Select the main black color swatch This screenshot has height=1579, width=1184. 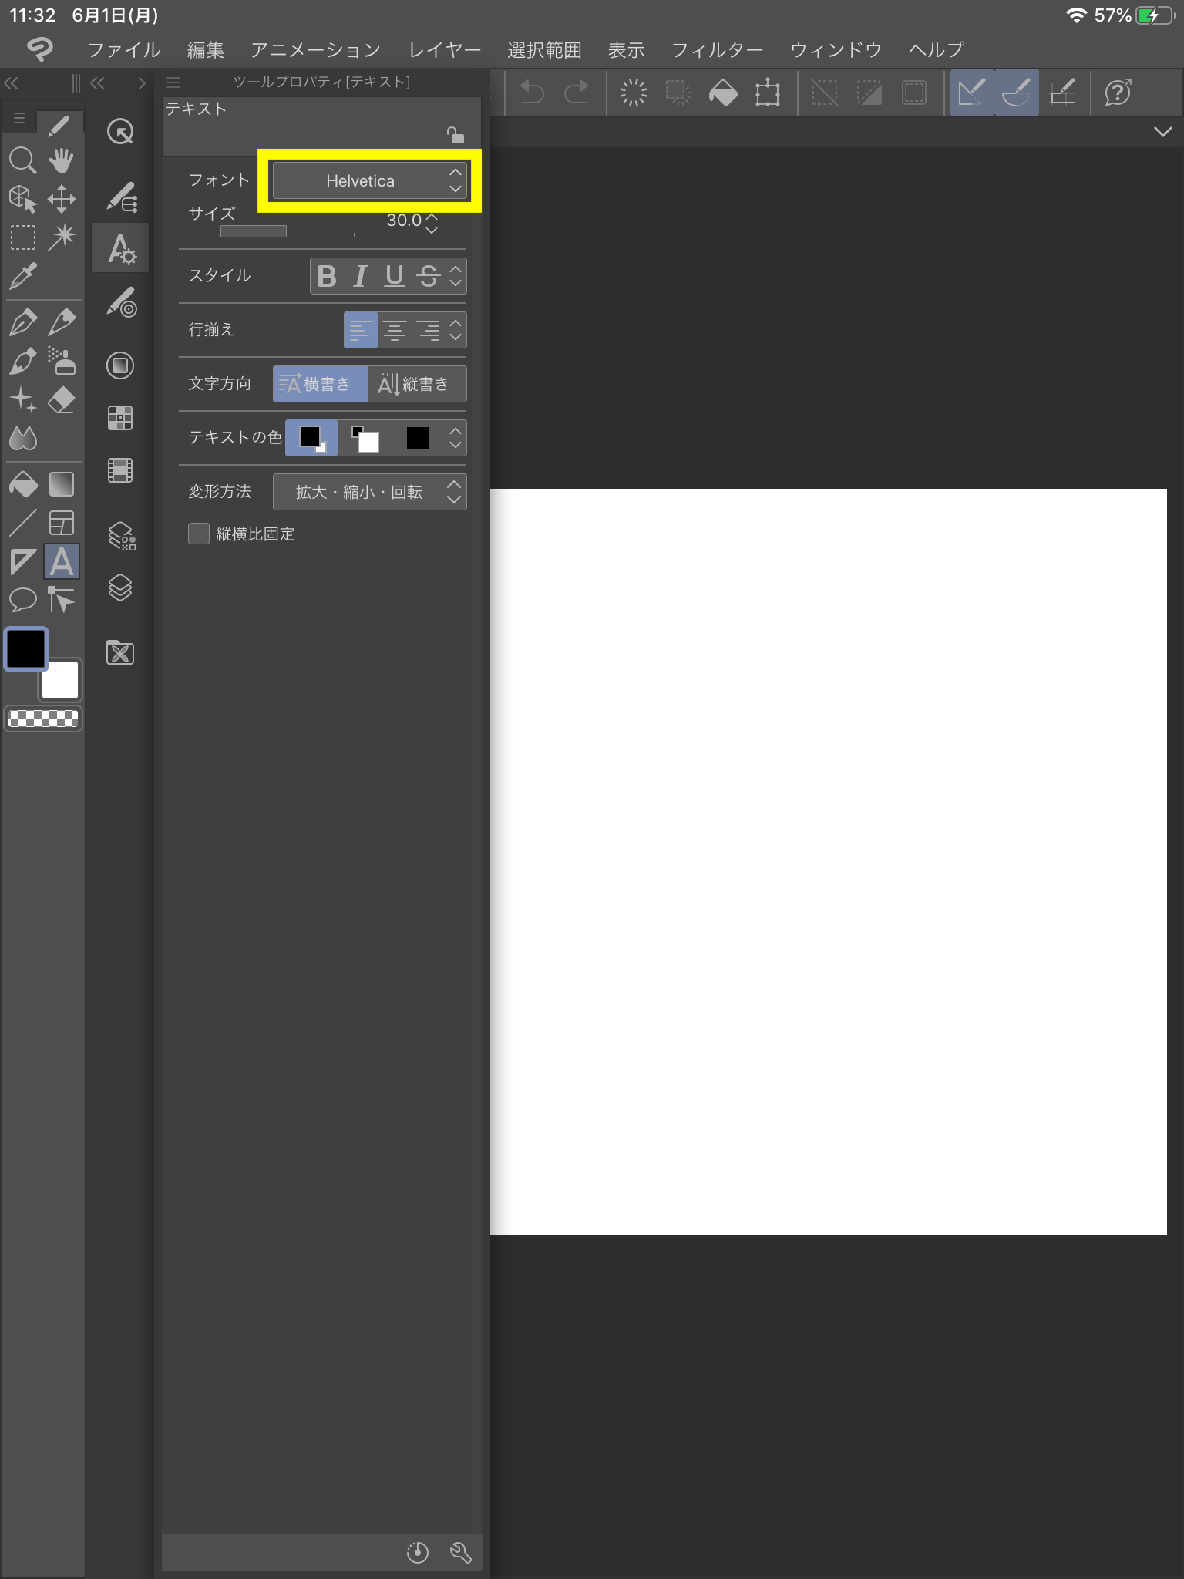tap(26, 648)
